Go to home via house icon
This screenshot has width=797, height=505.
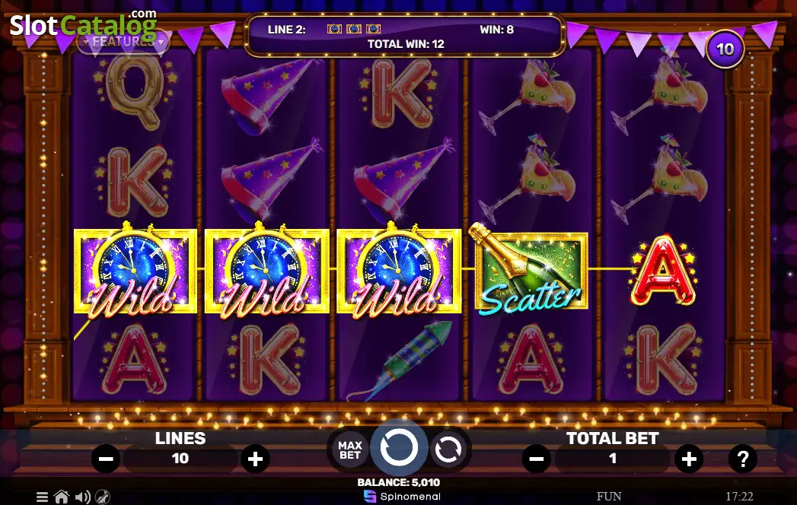(62, 497)
